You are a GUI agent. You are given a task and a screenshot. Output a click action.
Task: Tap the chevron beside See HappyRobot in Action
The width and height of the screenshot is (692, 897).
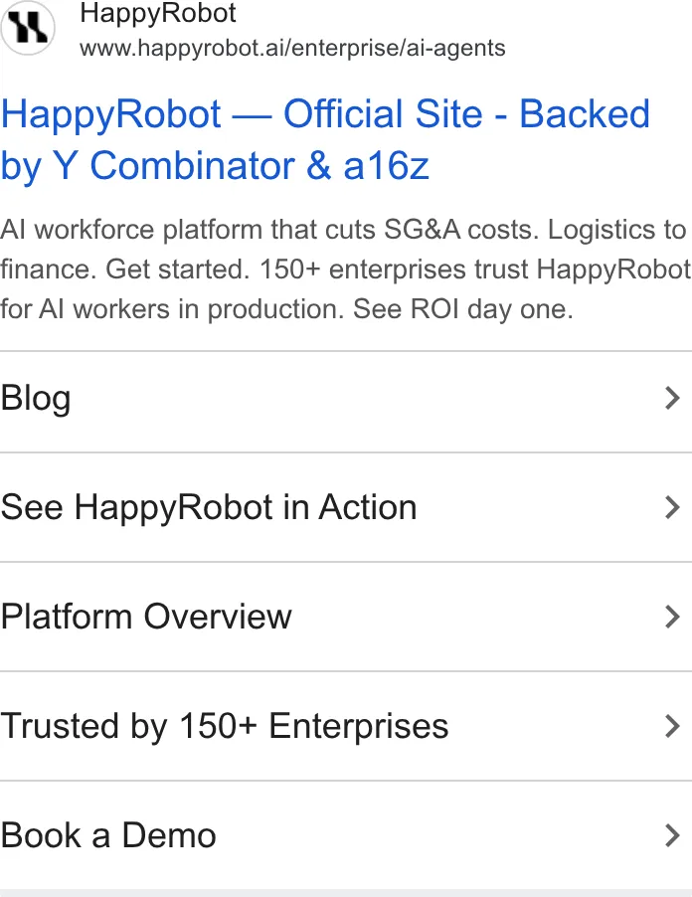click(x=672, y=507)
